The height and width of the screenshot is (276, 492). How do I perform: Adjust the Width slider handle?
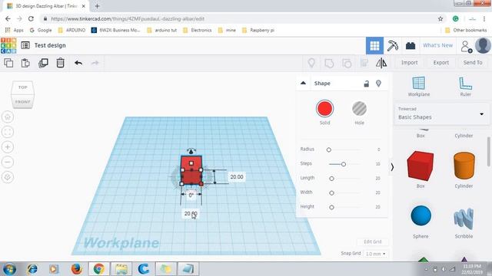pos(331,192)
